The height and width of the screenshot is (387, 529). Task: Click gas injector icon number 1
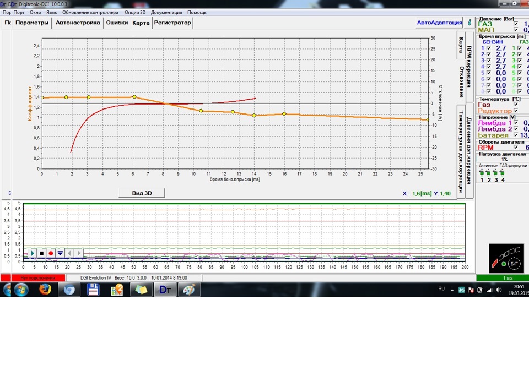[x=482, y=173]
